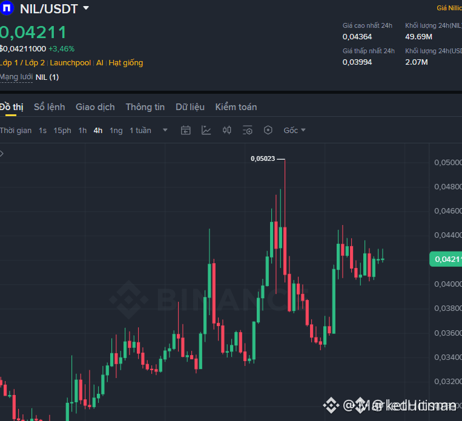462x421 pixels.
Task: Click the 0,05023 high price marker
Action: [x=263, y=158]
